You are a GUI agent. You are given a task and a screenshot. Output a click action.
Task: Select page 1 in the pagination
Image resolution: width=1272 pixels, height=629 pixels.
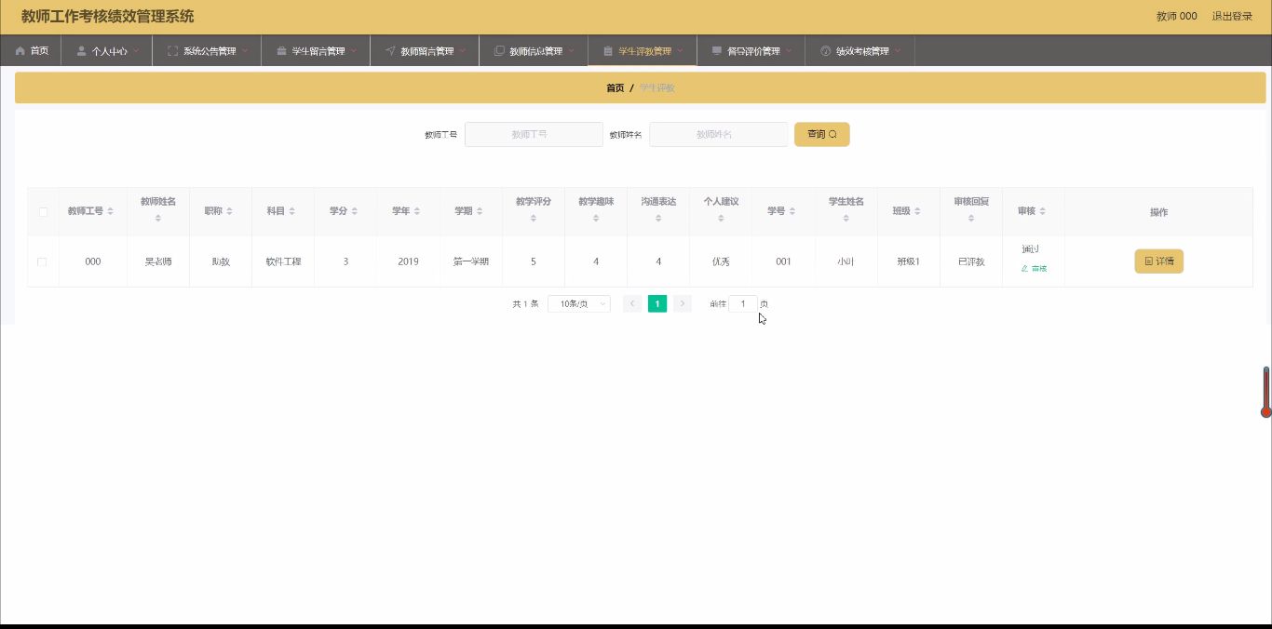(x=657, y=303)
